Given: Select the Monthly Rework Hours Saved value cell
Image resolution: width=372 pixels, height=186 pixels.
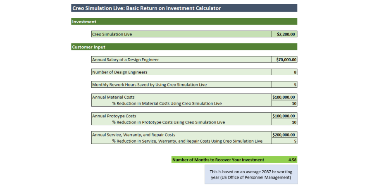Looking at the screenshot, I should 284,85.
